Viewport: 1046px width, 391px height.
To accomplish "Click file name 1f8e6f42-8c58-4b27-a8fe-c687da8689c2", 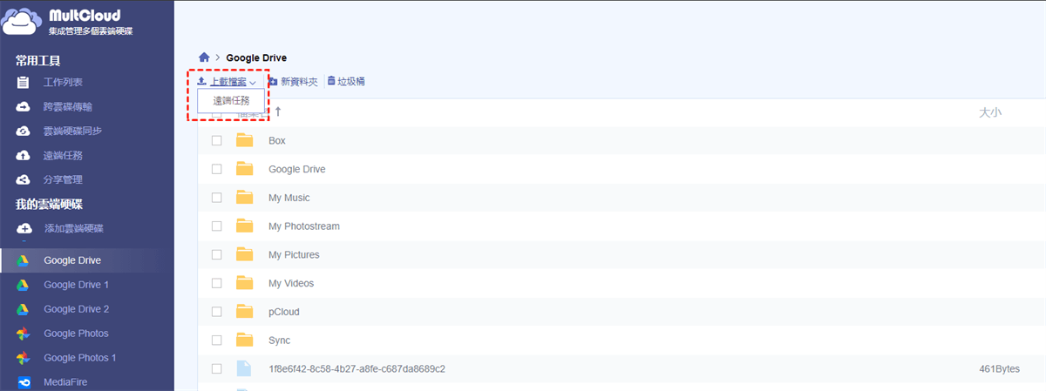I will [357, 369].
